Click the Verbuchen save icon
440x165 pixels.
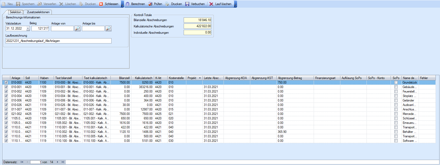pyautogui.click(x=187, y=4)
